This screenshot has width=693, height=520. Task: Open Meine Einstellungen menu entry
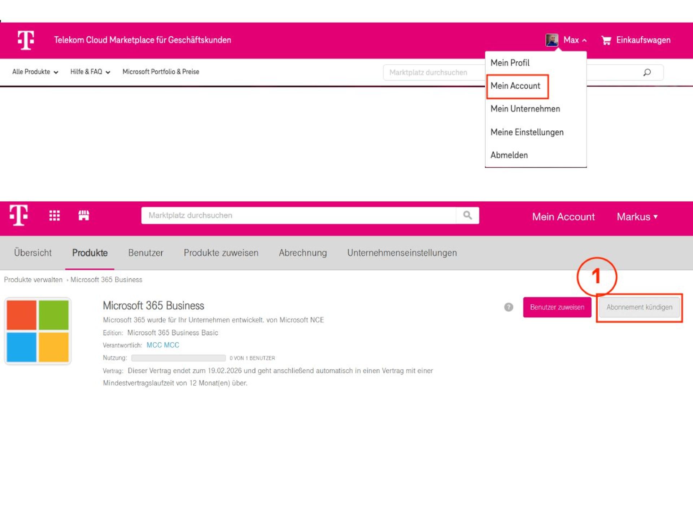(527, 132)
